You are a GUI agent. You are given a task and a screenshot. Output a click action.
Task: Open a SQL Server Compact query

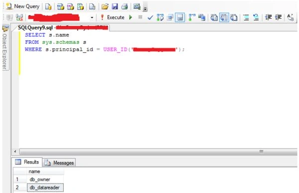coord(92,6)
